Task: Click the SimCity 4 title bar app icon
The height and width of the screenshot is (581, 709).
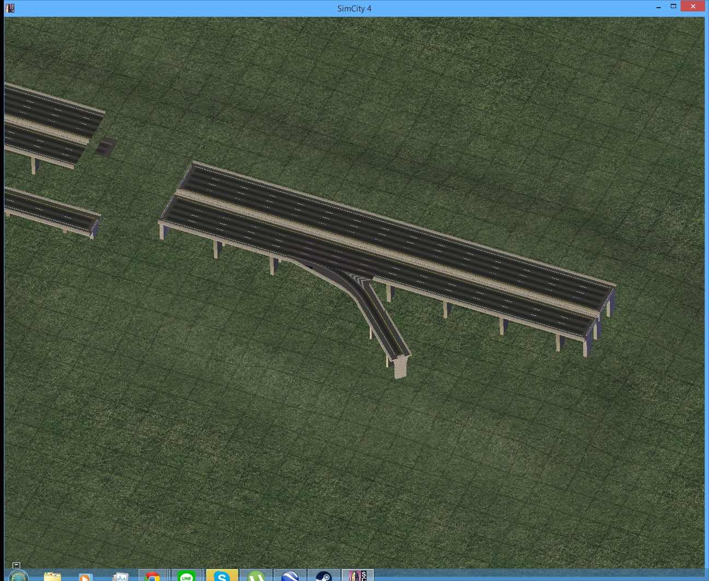Action: point(10,8)
